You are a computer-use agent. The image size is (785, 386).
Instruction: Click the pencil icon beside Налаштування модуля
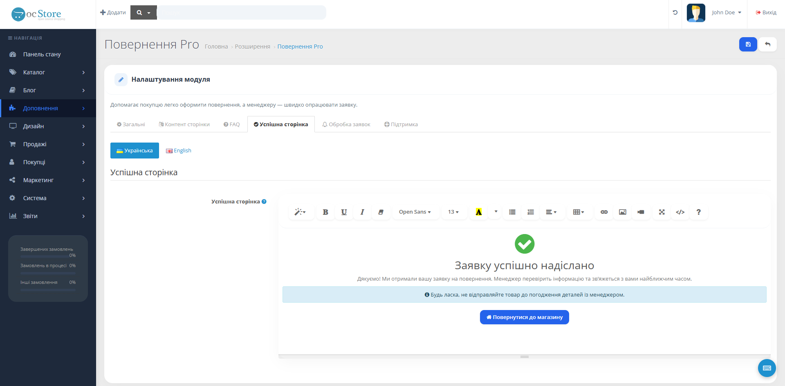pos(121,80)
